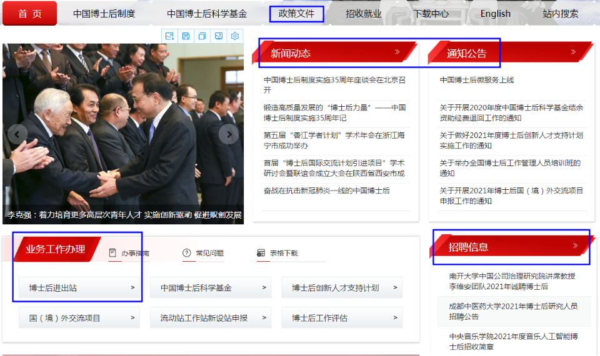Go to the previous slide in the carousel
The image size is (600, 356).
(x=17, y=134)
